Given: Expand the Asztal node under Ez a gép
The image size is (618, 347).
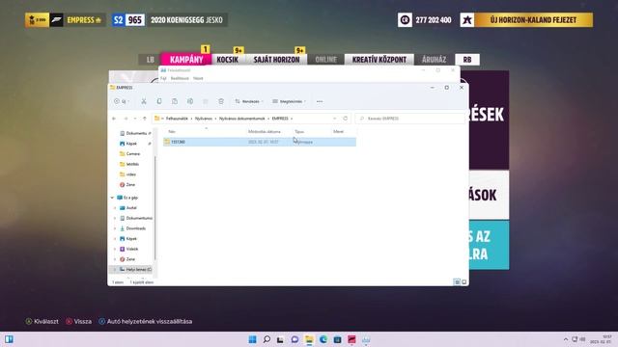Looking at the screenshot, I should (x=115, y=208).
